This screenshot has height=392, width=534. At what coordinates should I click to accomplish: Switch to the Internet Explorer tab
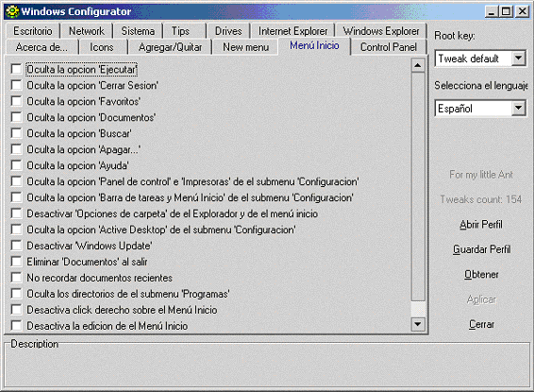tap(292, 31)
